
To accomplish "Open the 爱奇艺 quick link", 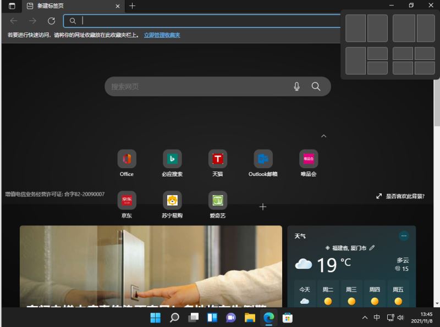I will [218, 205].
